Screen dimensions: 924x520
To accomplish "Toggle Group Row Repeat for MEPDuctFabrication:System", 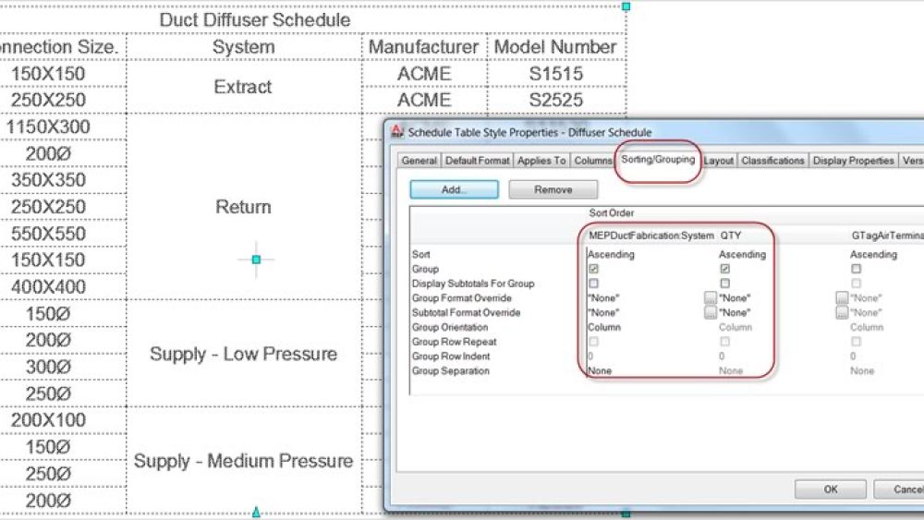I will [593, 342].
